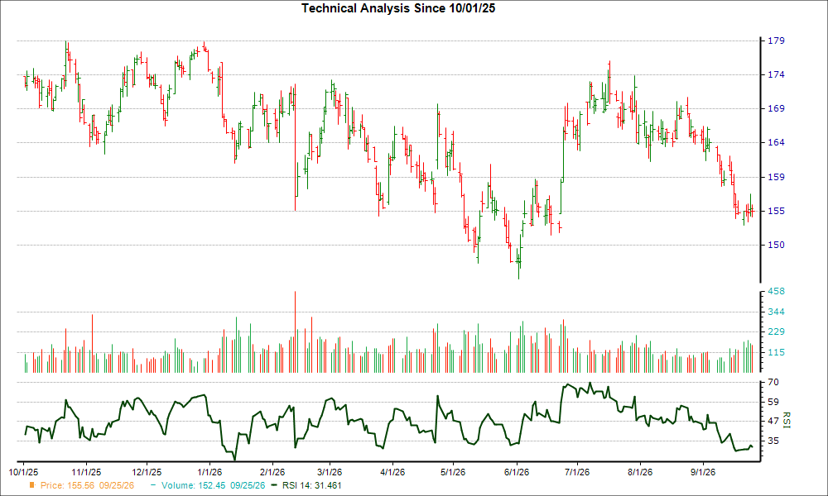The width and height of the screenshot is (828, 496).
Task: Click the price axis label 169
Action: (776, 108)
